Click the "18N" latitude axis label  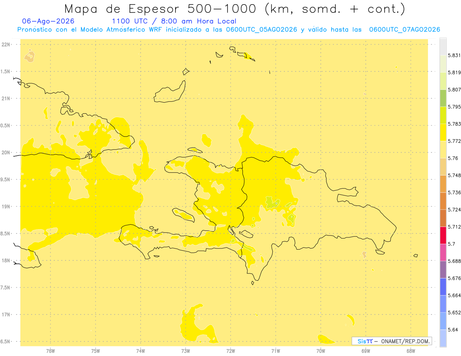[6, 260]
